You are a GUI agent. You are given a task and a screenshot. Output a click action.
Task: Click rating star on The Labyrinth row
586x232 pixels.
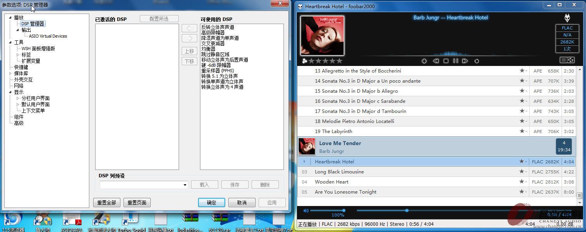(x=522, y=131)
